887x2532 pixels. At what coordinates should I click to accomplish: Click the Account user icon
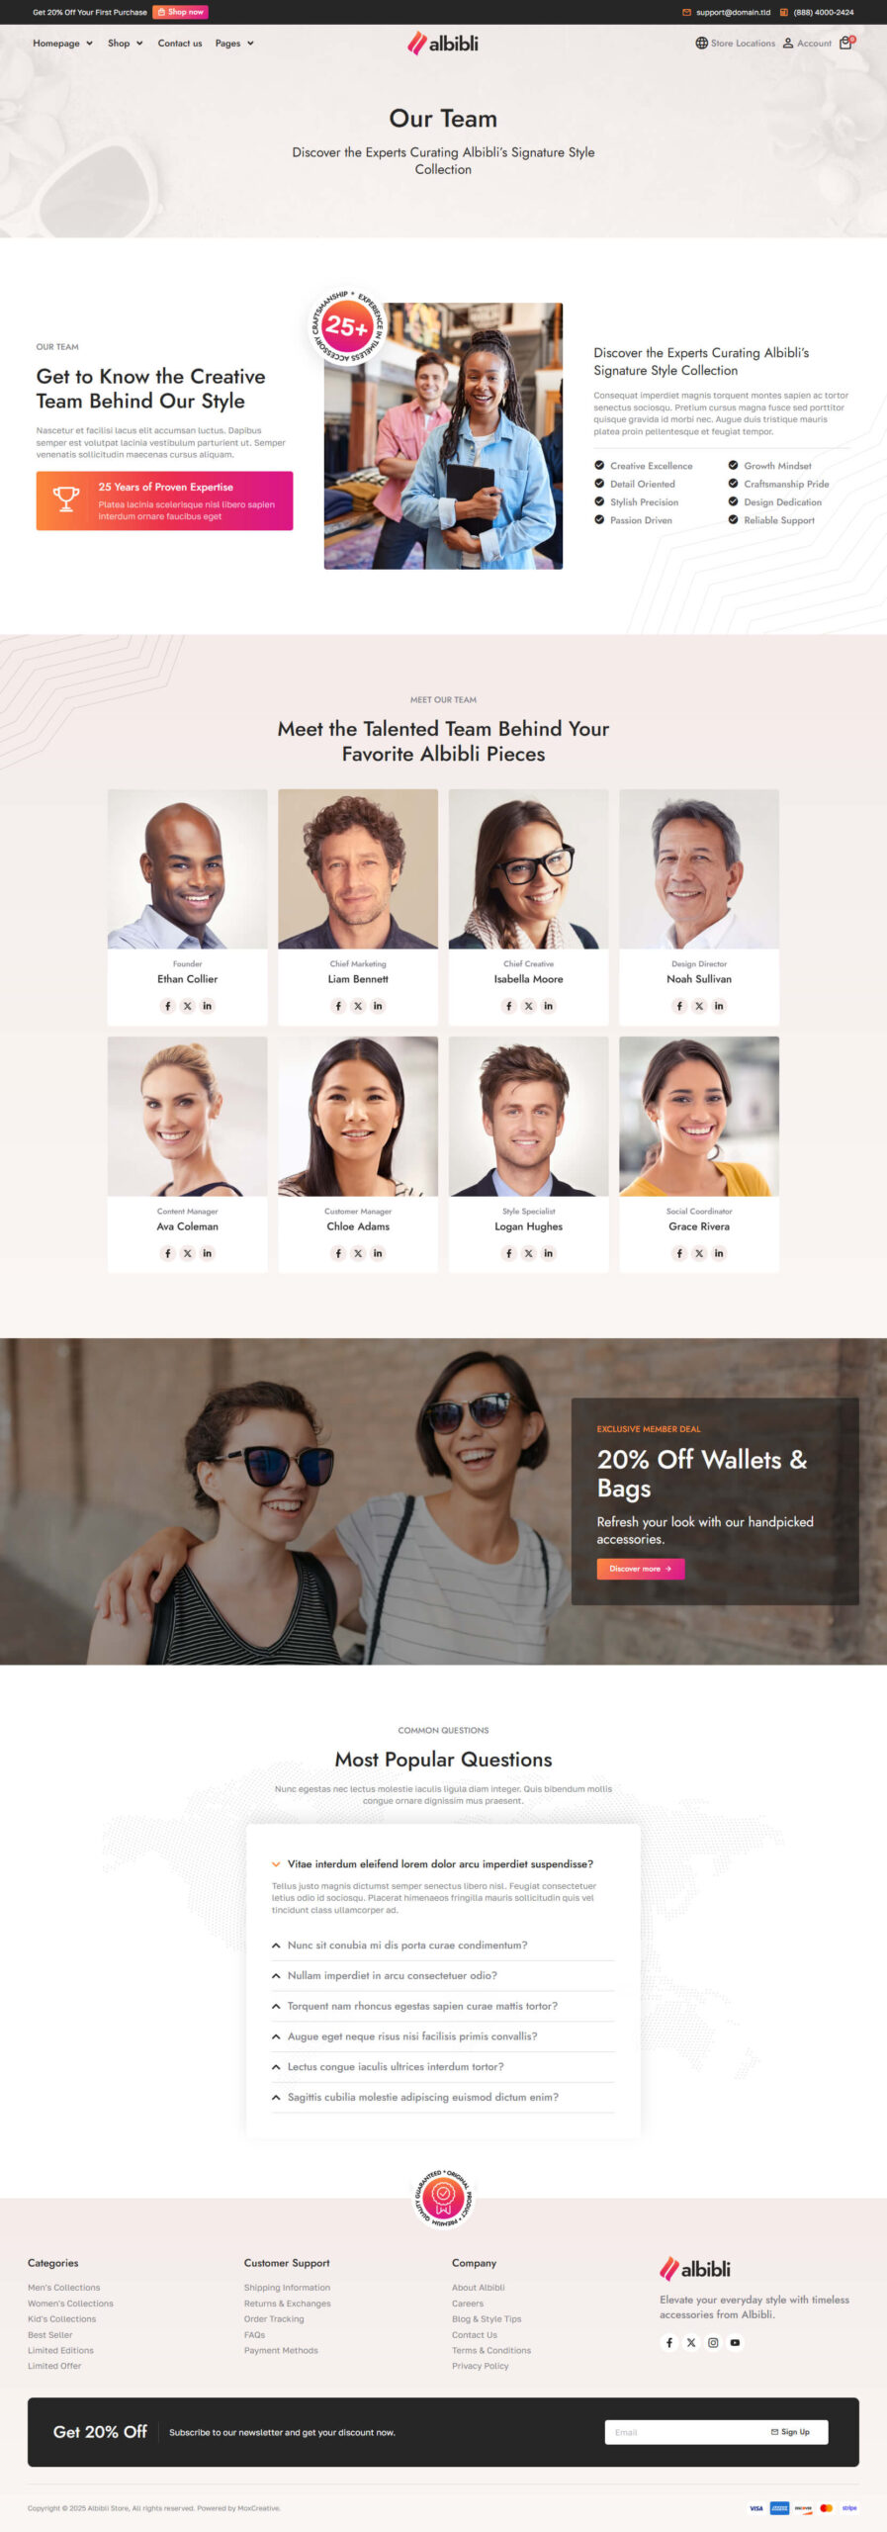coord(788,44)
